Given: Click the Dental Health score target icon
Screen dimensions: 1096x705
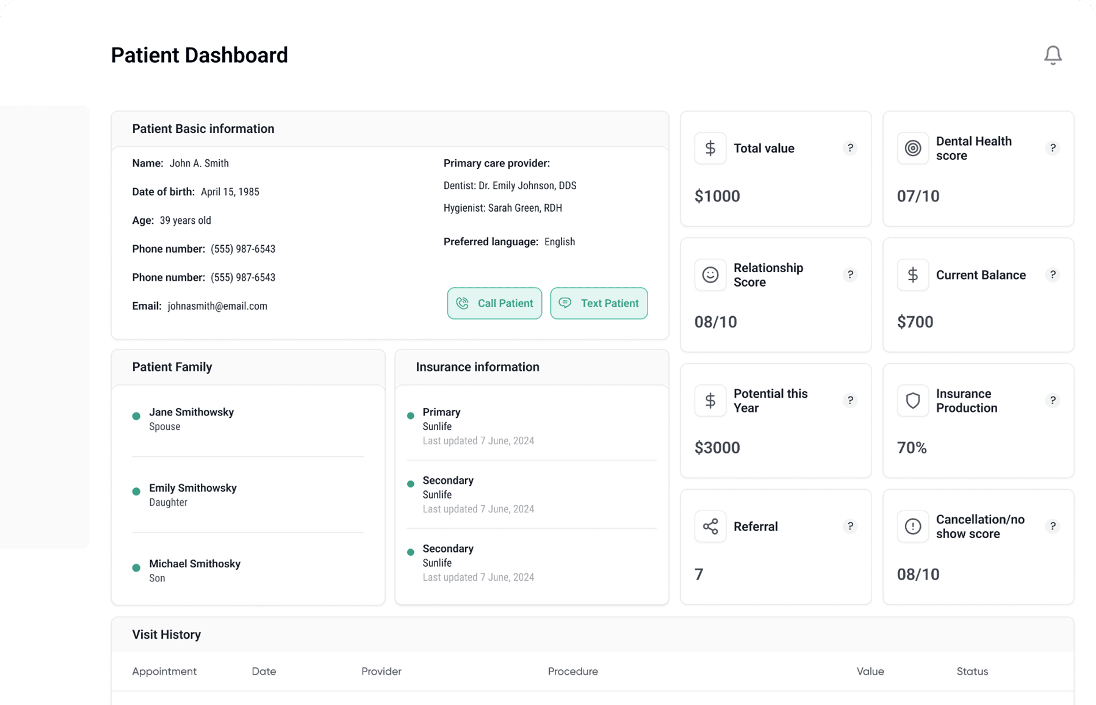Looking at the screenshot, I should (912, 148).
